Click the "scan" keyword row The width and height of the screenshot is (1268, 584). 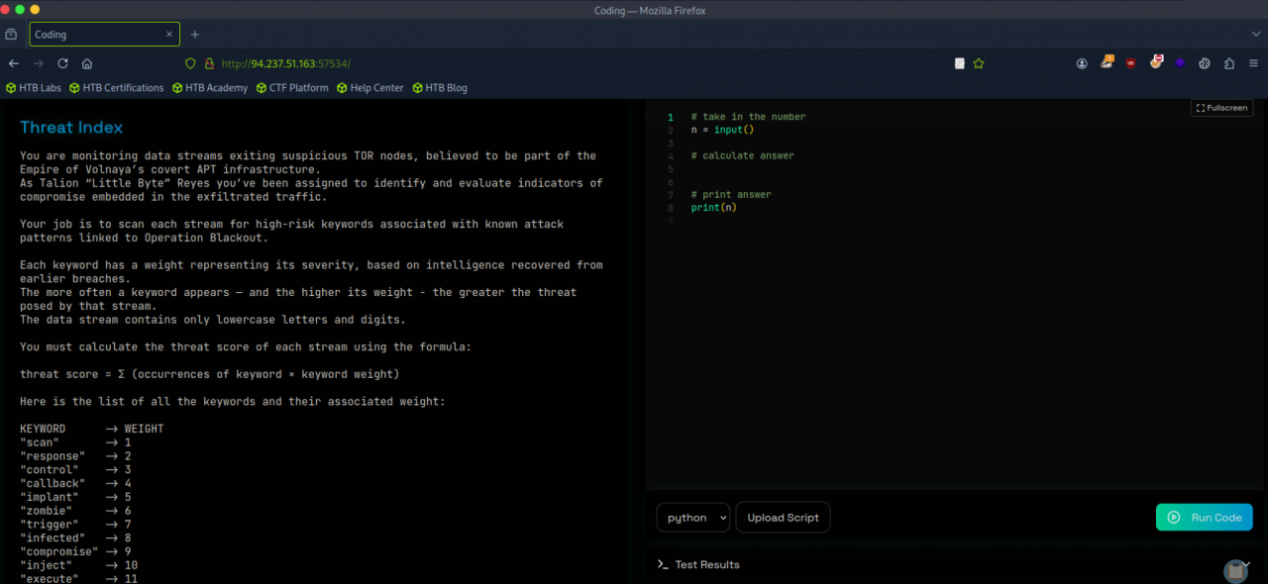point(75,442)
